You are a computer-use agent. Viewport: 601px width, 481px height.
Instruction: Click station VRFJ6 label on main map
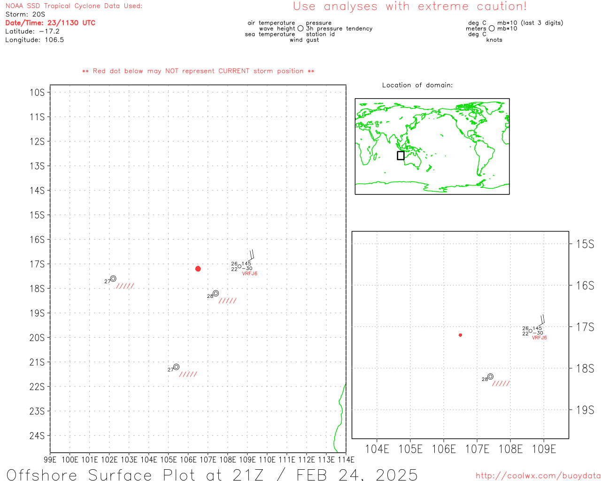(x=250, y=273)
